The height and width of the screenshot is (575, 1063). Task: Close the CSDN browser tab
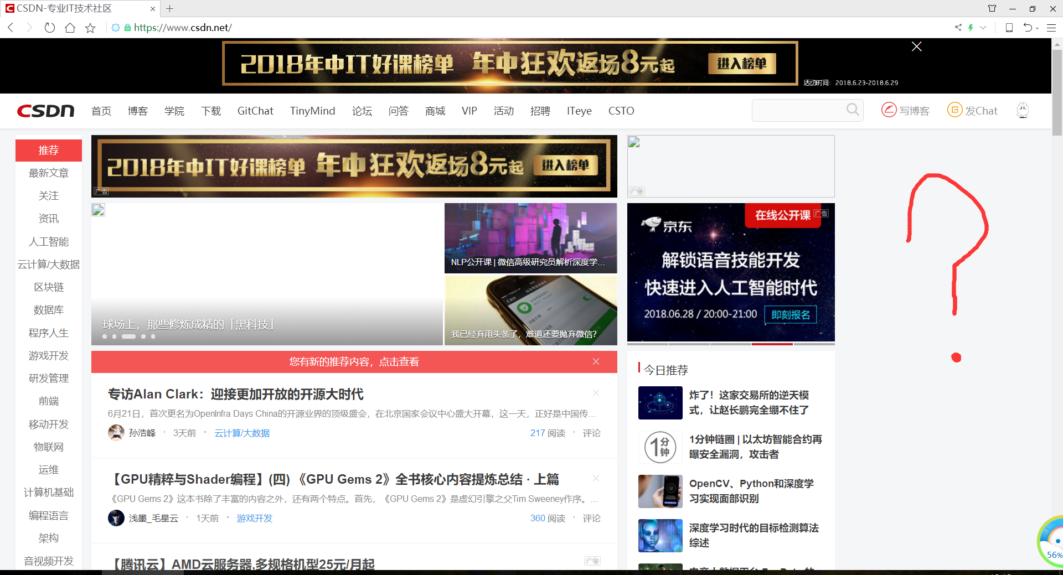pyautogui.click(x=153, y=9)
